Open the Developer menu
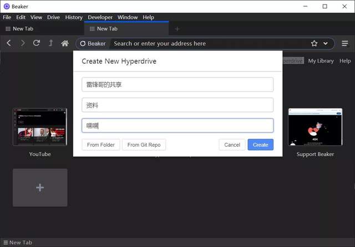 tap(100, 17)
